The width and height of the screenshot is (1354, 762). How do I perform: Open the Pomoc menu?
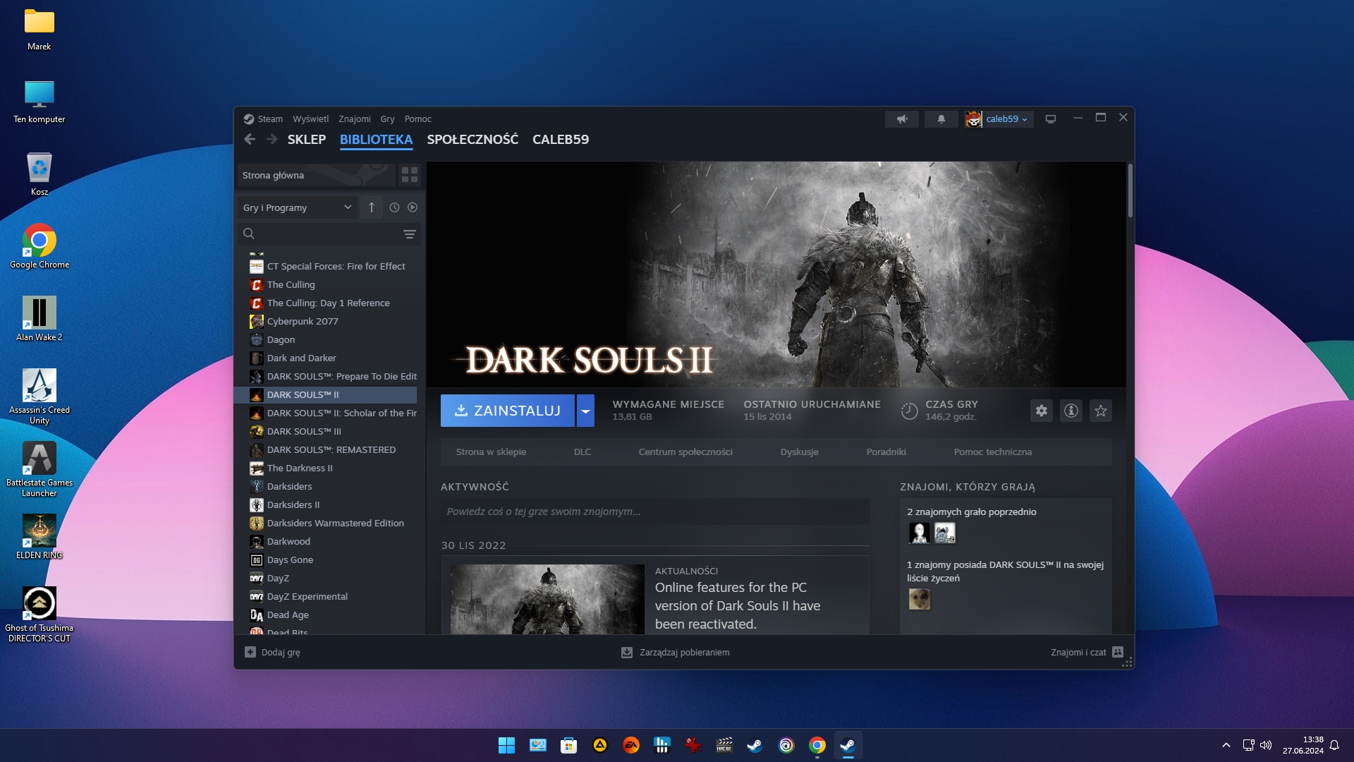[x=417, y=119]
